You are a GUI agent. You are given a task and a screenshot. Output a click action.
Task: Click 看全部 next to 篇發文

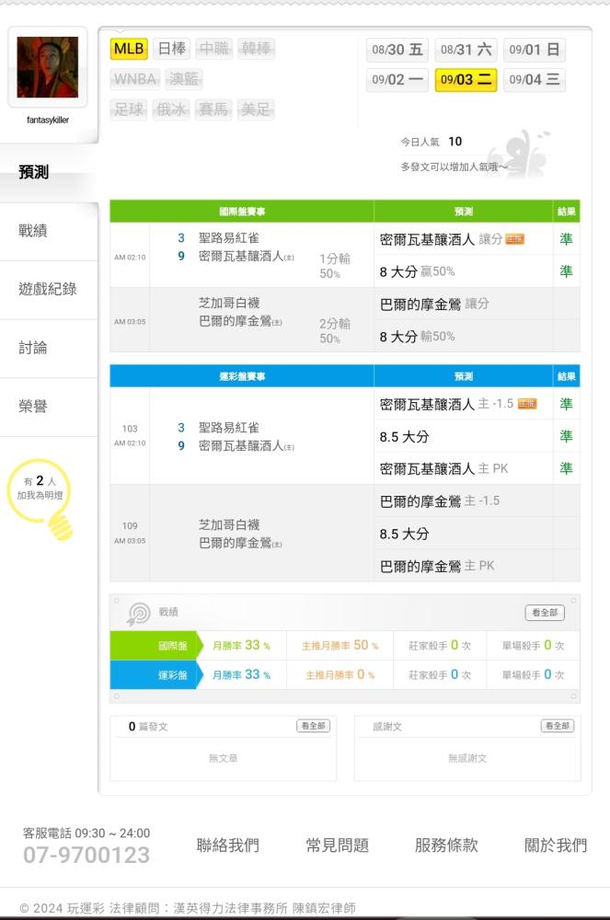pos(313,726)
